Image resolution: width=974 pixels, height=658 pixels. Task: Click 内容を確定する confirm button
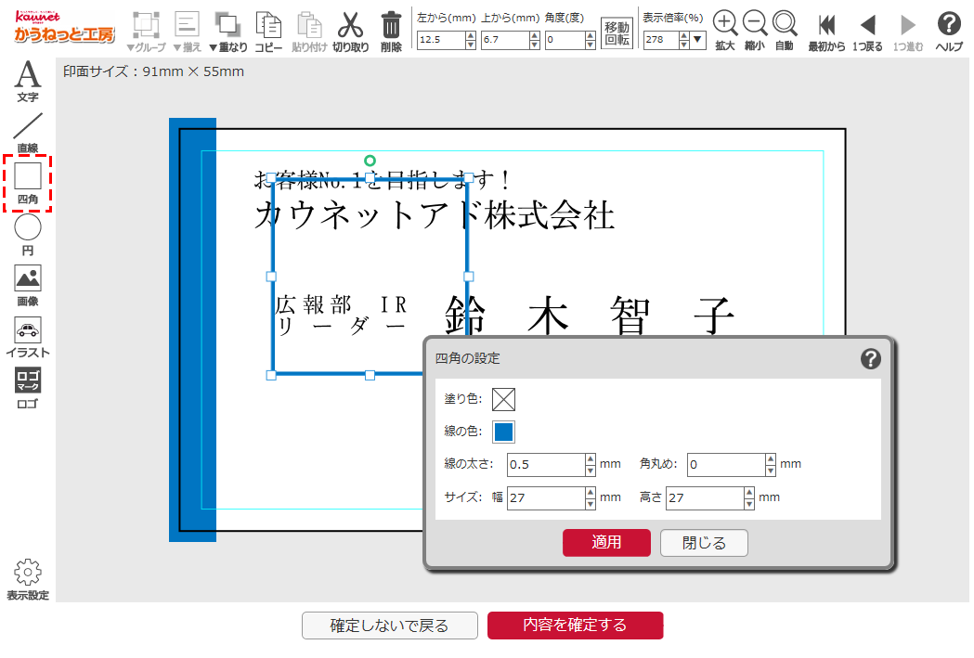point(575,626)
